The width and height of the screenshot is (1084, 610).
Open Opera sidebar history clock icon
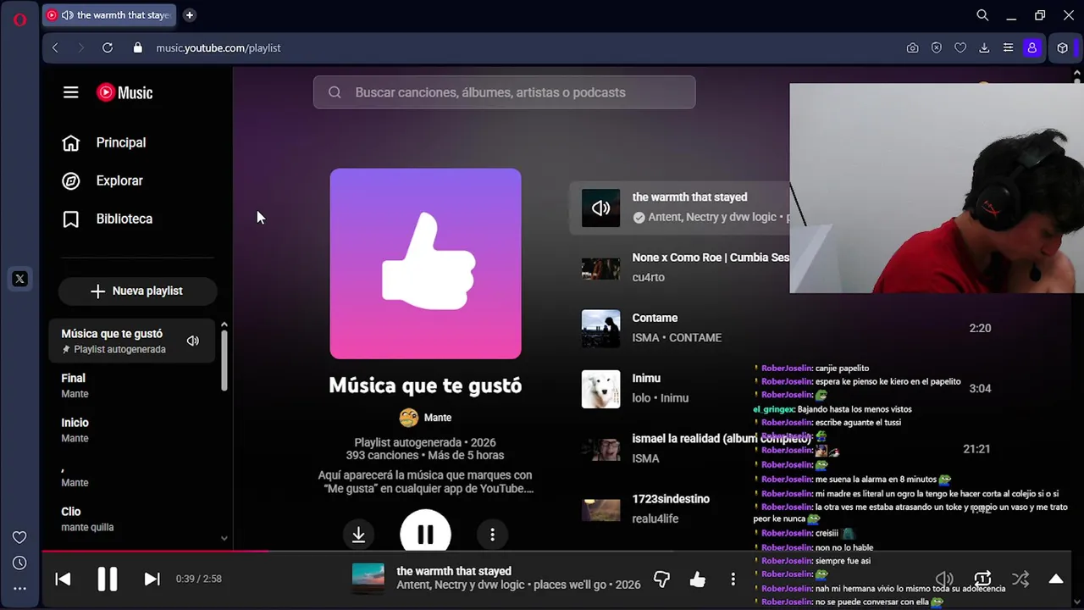click(19, 563)
